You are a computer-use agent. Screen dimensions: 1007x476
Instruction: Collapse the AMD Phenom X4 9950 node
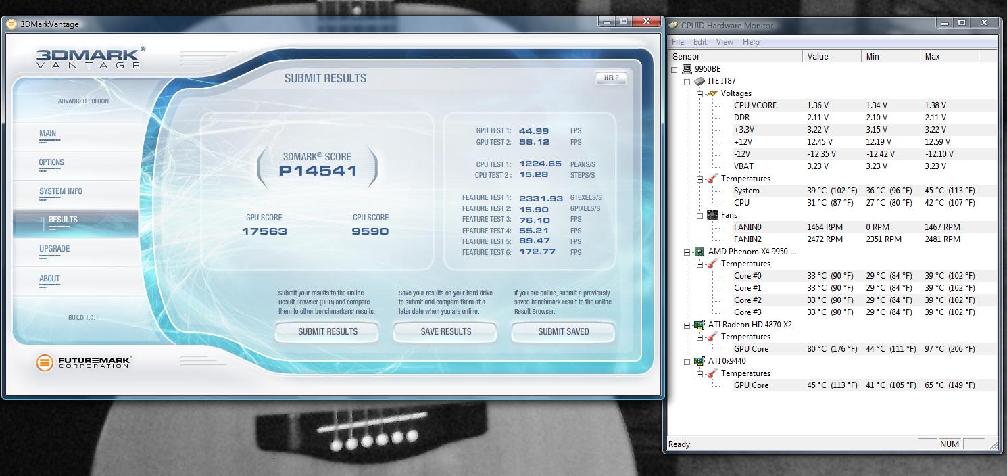coord(687,252)
